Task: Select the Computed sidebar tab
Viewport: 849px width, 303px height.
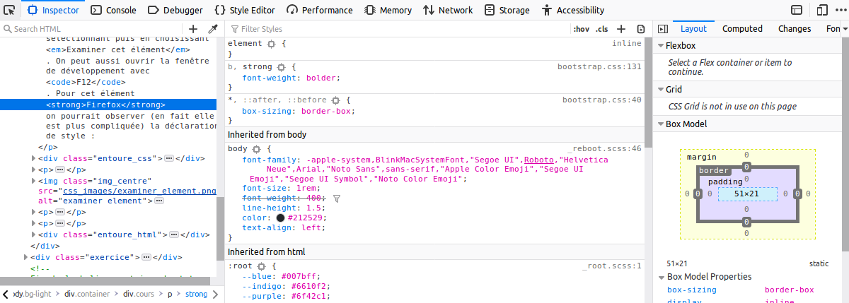Action: point(742,29)
